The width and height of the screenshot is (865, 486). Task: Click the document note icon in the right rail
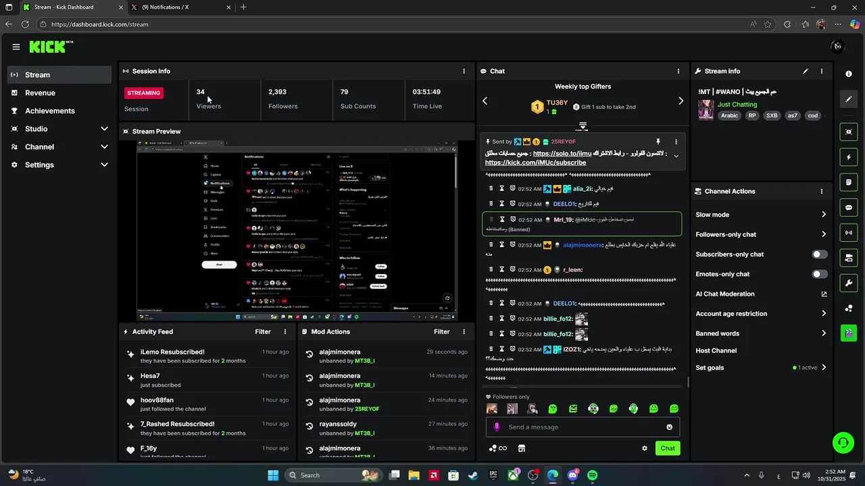(849, 182)
